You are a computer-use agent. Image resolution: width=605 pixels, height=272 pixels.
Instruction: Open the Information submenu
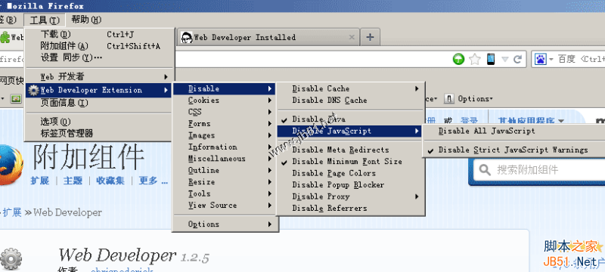(225, 147)
